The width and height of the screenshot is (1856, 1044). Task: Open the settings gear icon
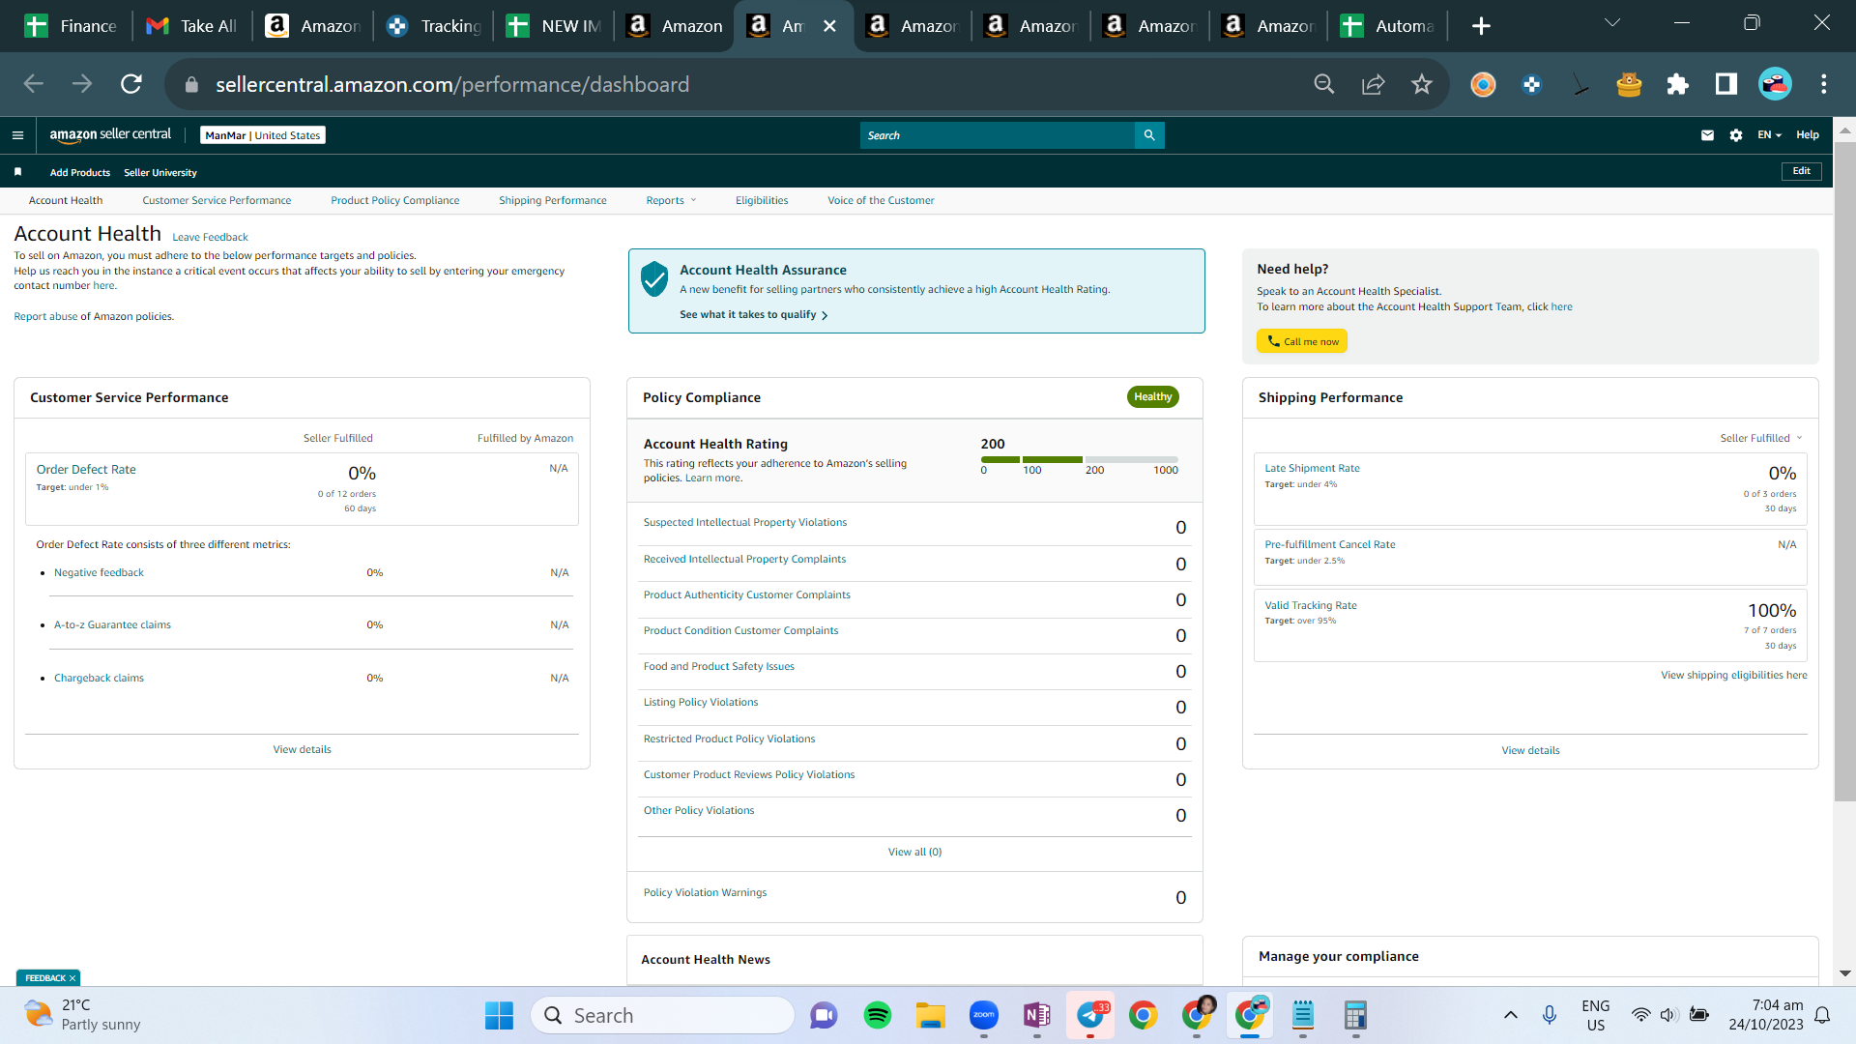tap(1736, 135)
